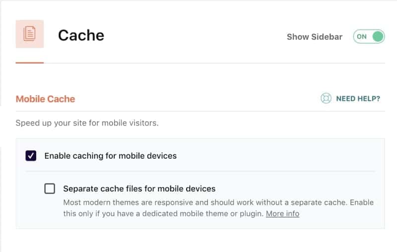Check Separate cache files for mobile devices

click(x=50, y=189)
